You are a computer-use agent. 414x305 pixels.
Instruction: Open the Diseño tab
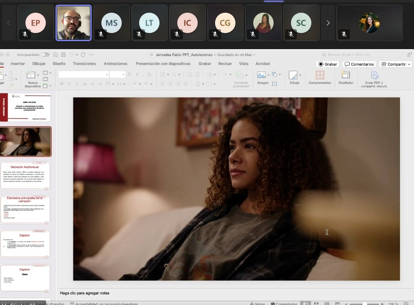pos(59,64)
